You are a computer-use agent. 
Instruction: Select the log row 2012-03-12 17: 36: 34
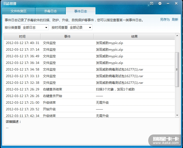pyautogui.click(x=89, y=63)
